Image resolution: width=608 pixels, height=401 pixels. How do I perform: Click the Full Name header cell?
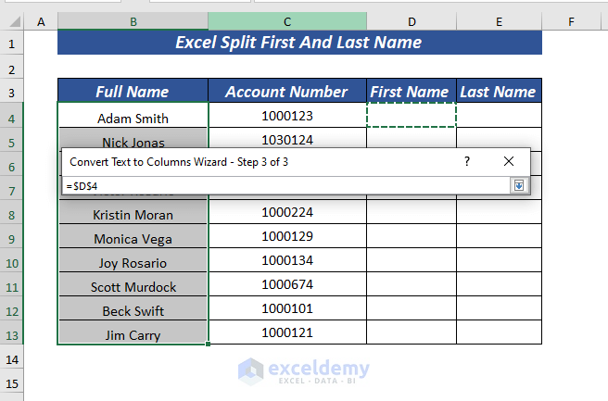[x=133, y=92]
